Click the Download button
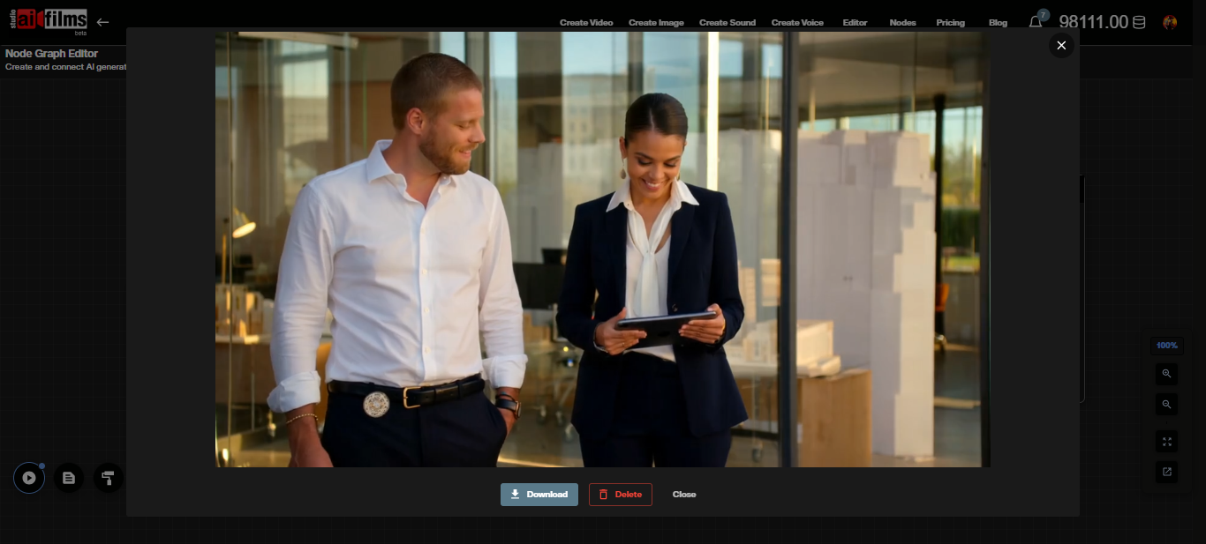This screenshot has height=544, width=1206. (x=539, y=495)
